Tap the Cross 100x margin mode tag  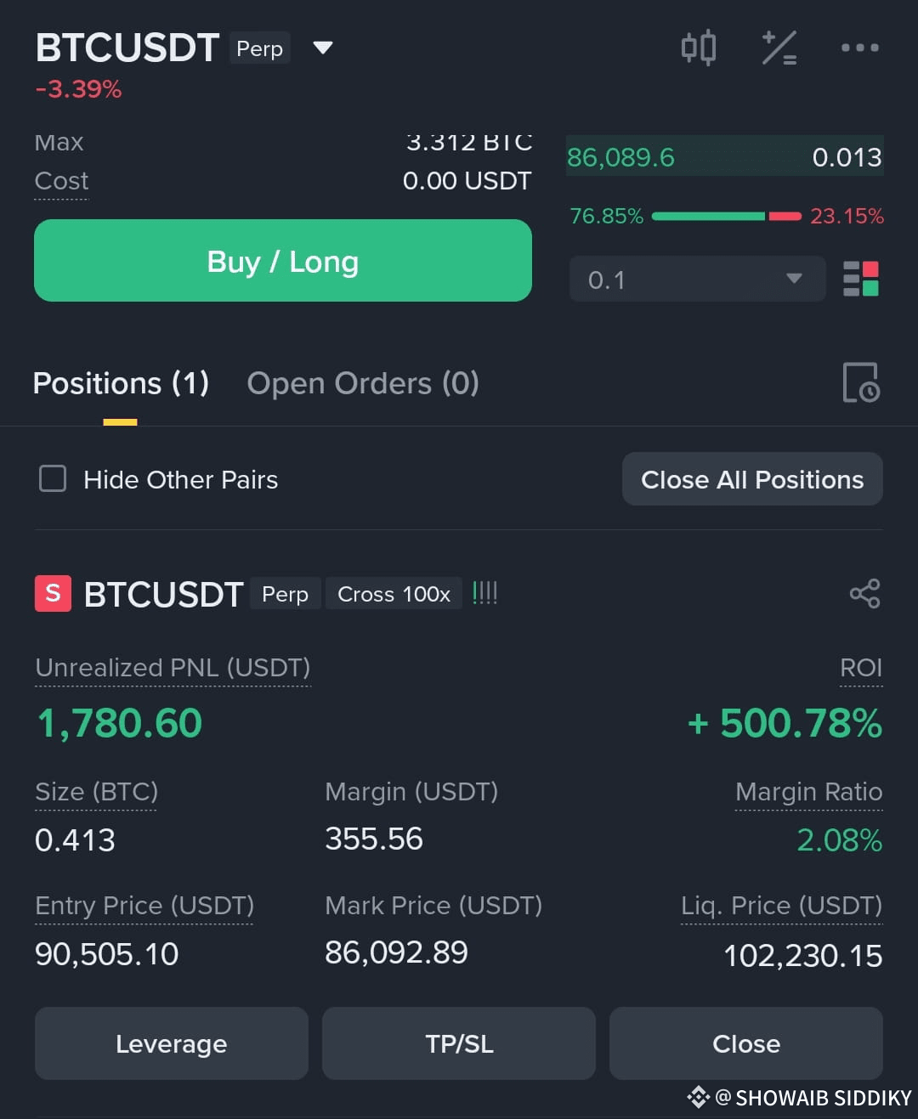click(x=394, y=593)
